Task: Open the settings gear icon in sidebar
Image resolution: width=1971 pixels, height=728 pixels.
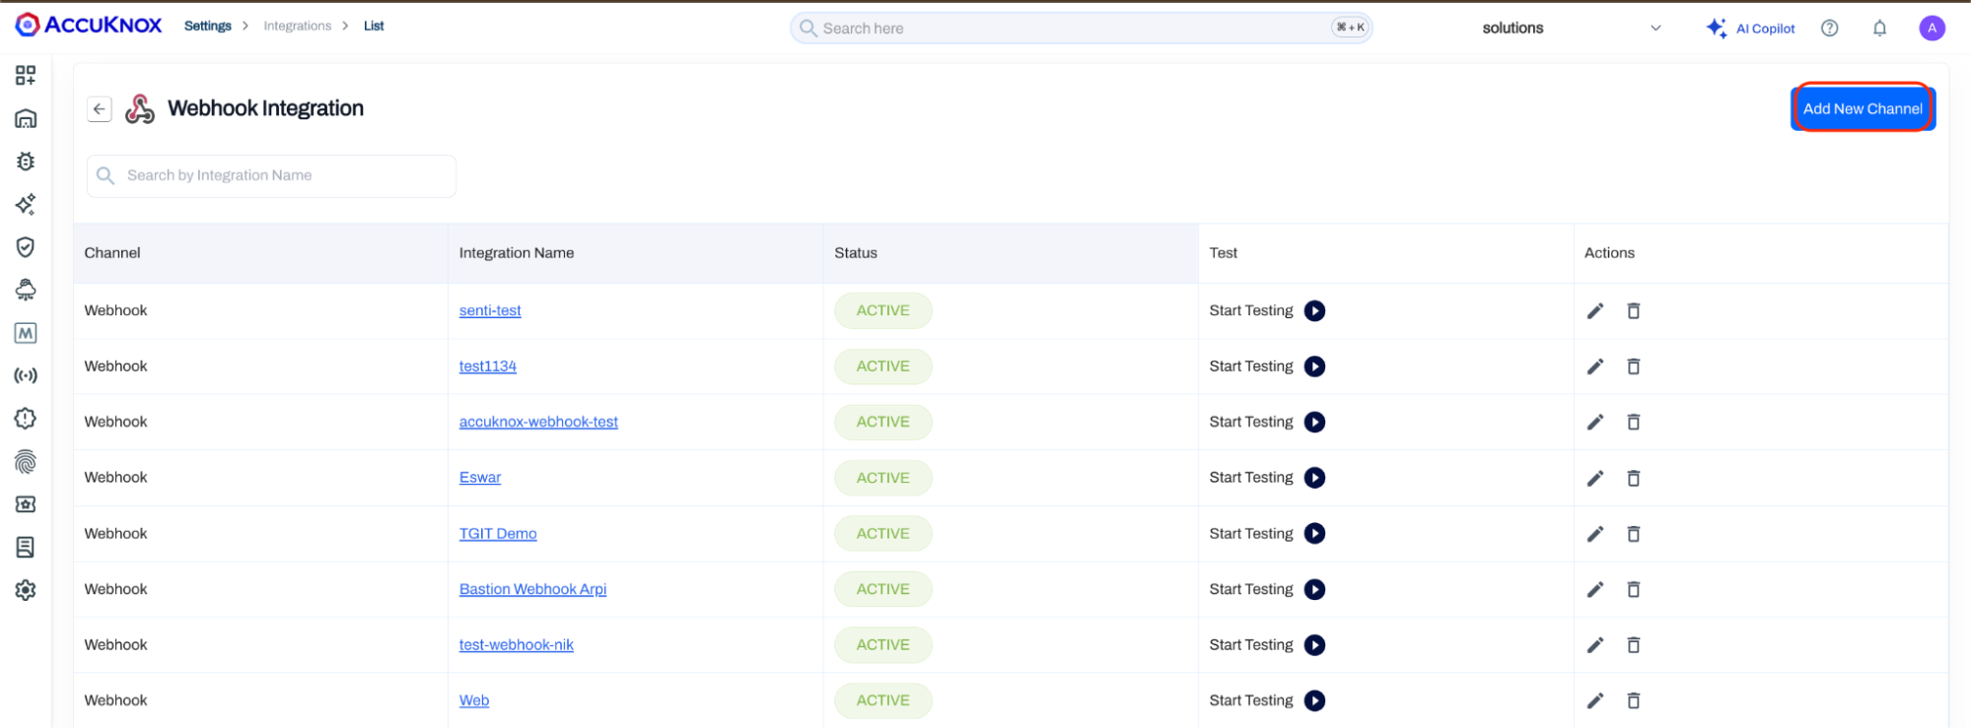Action: coord(26,590)
